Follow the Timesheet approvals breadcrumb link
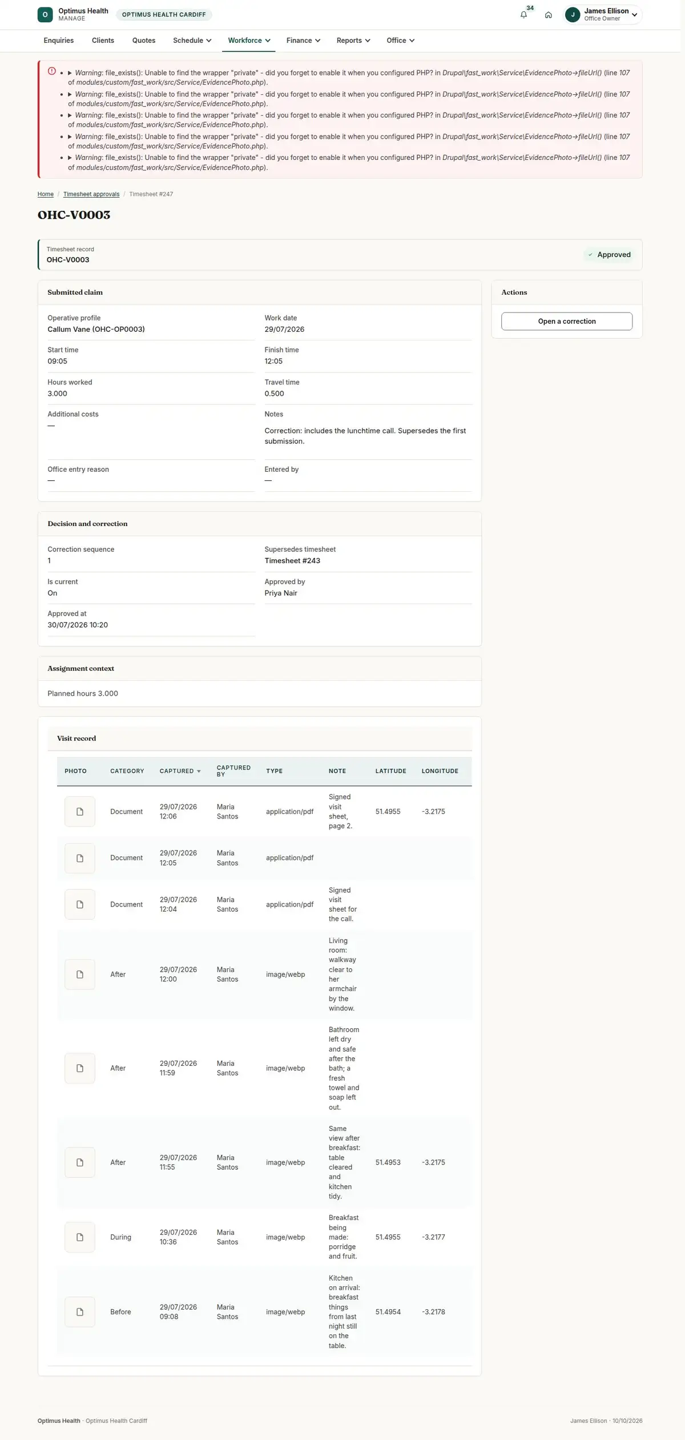The image size is (685, 1440). point(91,194)
